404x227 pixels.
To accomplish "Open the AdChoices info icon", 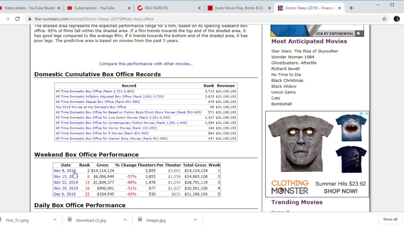I will click(362, 113).
